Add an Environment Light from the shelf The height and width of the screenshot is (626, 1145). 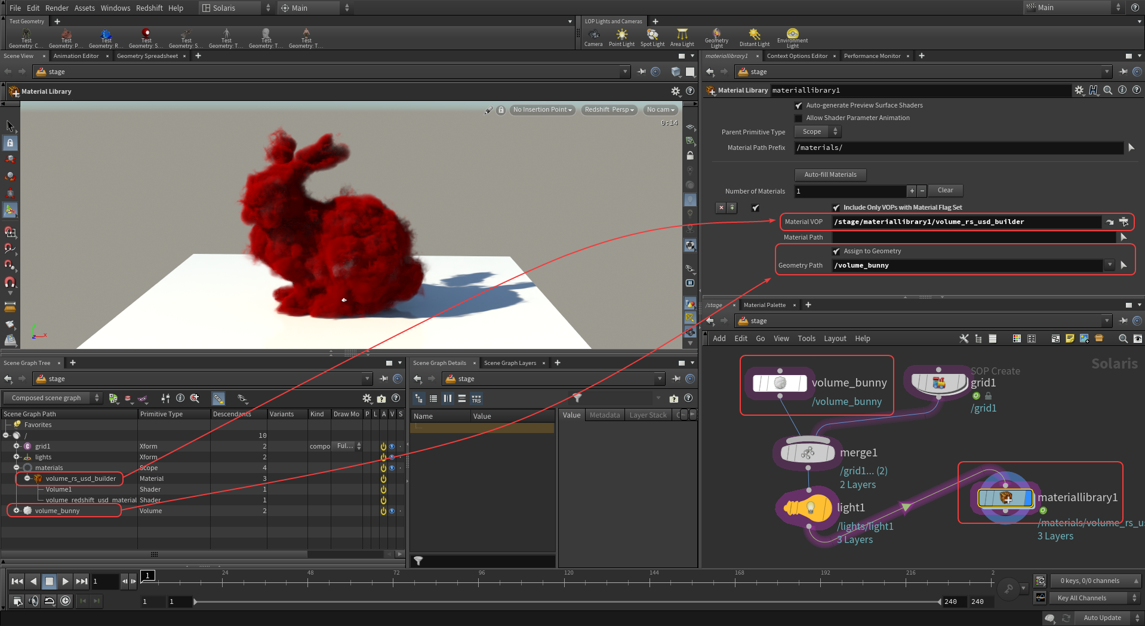click(x=792, y=38)
